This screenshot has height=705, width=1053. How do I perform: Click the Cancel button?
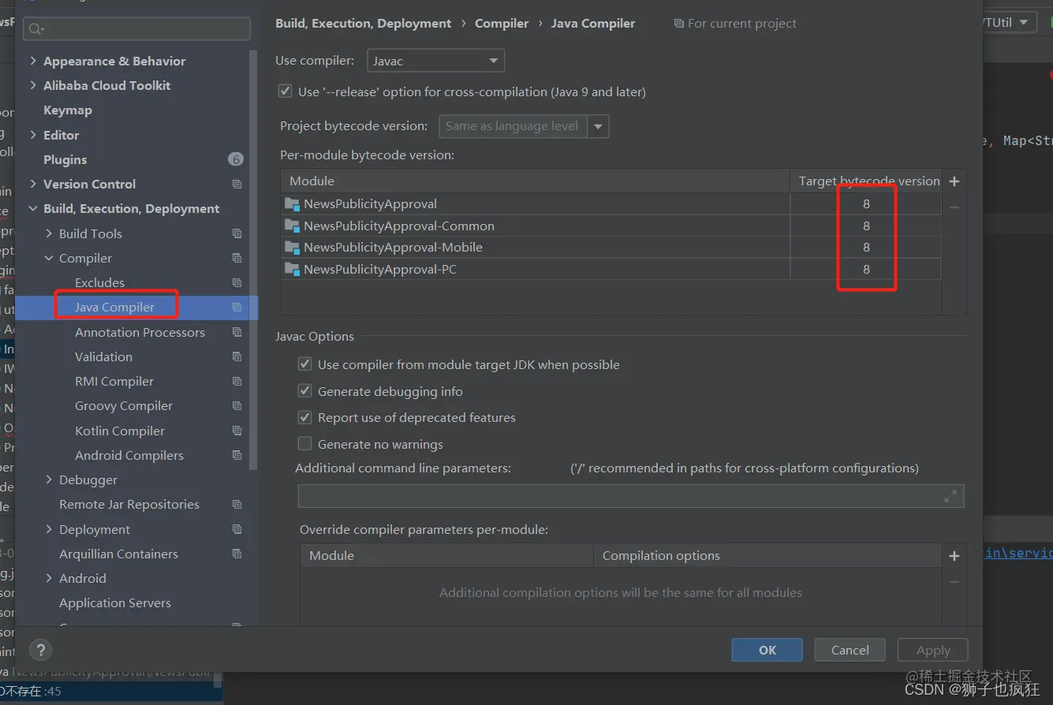point(850,650)
